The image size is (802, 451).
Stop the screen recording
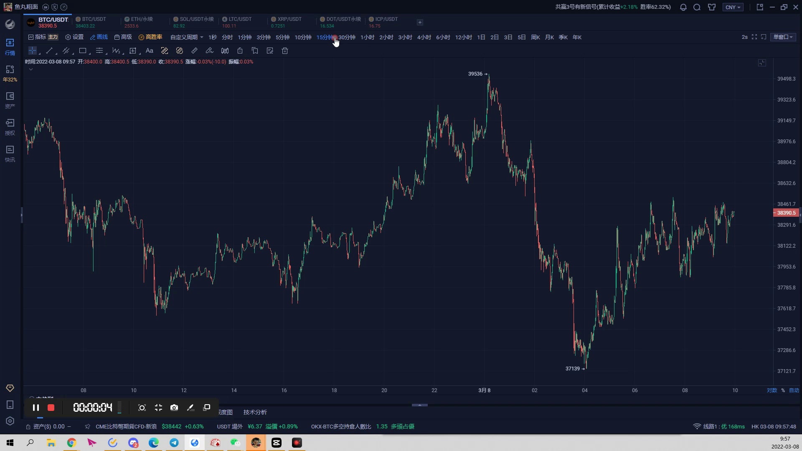click(51, 408)
